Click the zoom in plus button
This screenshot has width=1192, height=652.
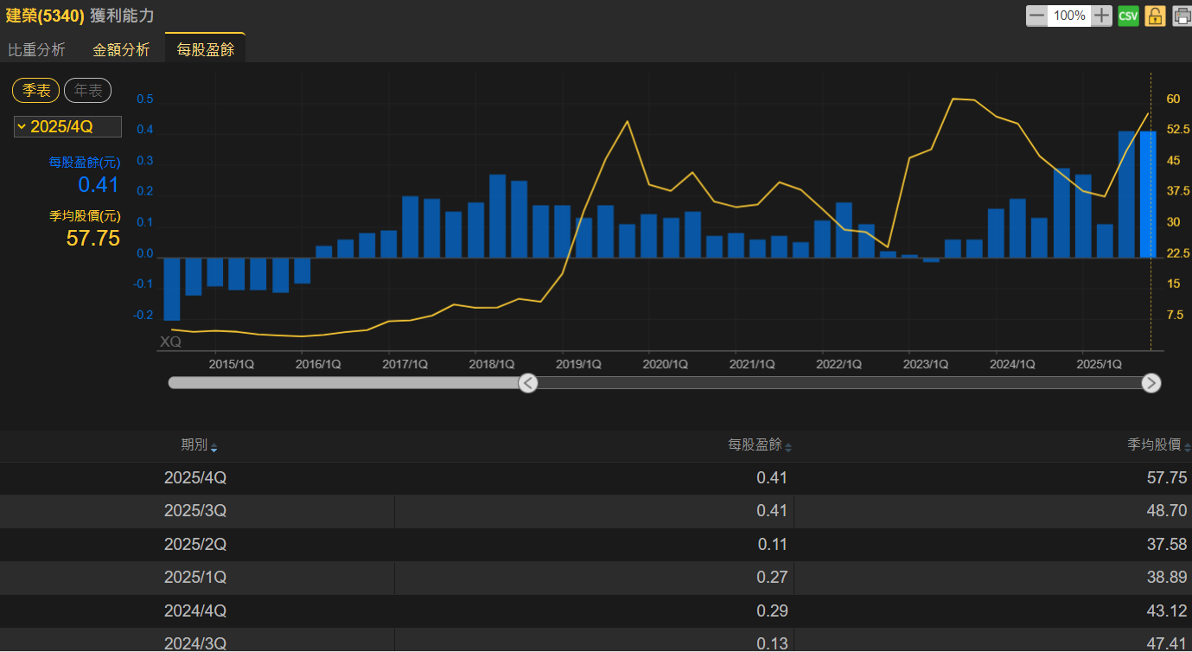point(1101,16)
